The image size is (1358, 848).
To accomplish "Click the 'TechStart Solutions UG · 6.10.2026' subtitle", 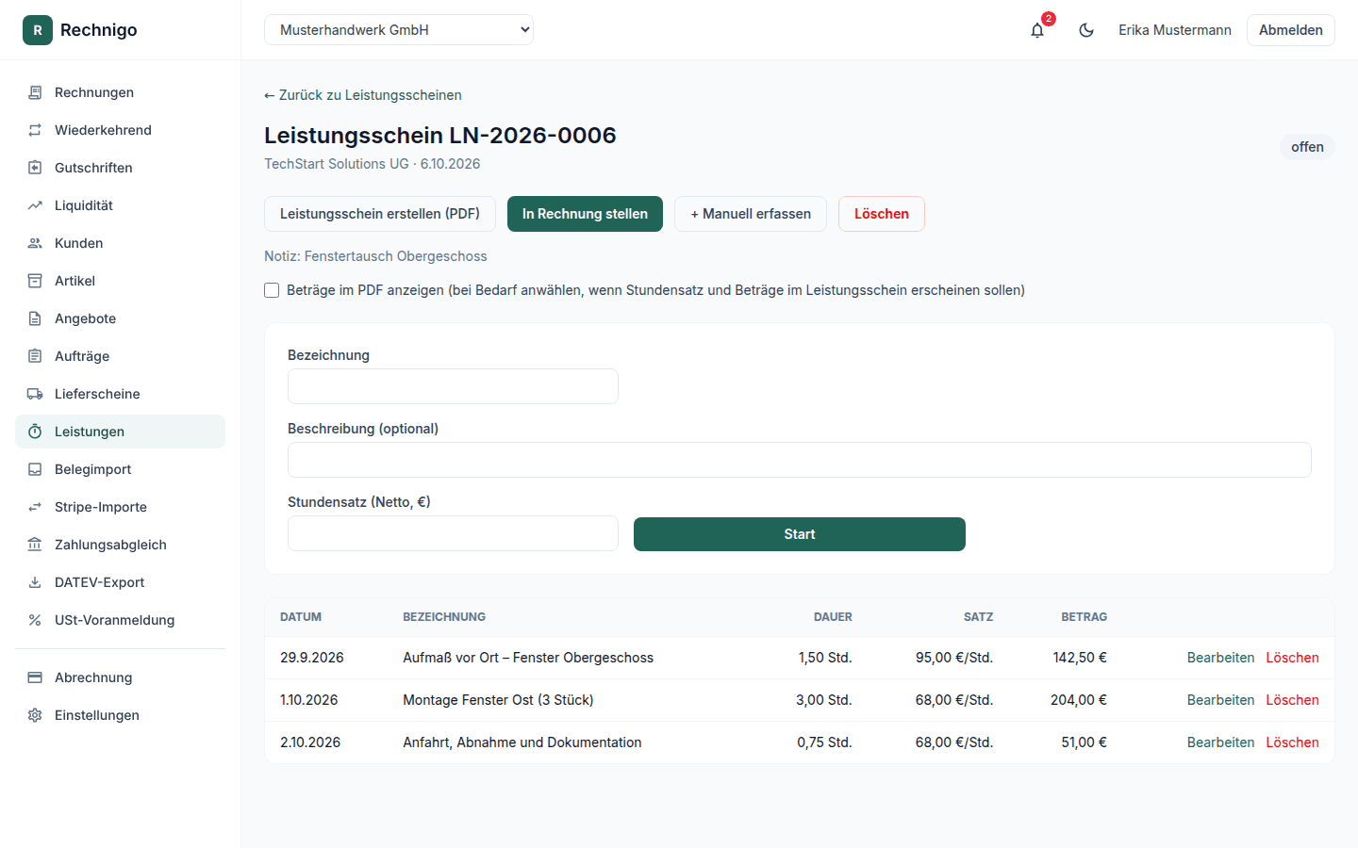I will (373, 164).
